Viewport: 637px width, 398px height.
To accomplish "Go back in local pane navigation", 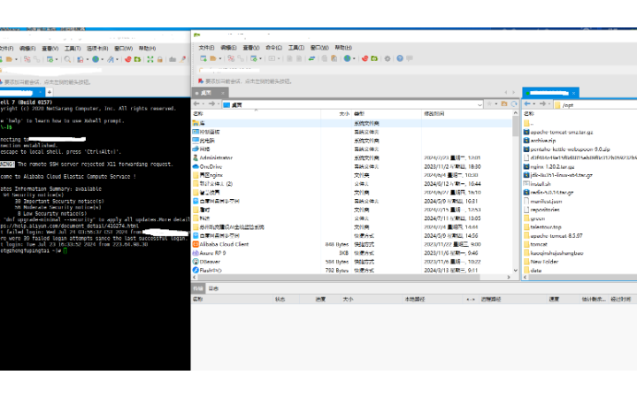I will click(196, 104).
